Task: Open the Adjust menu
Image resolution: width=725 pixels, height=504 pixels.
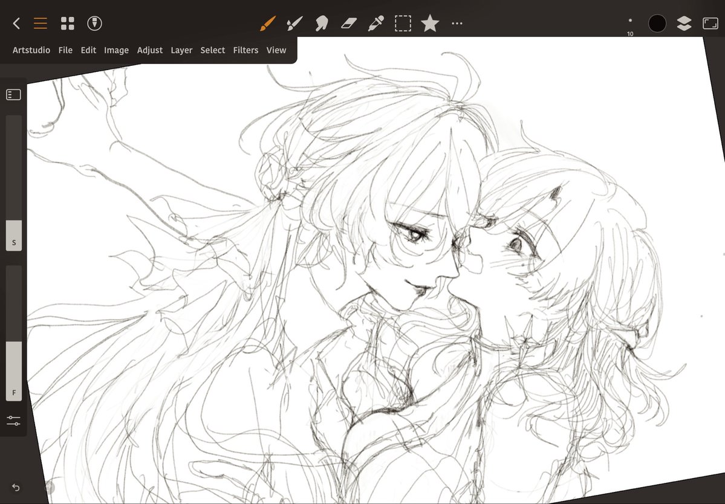Action: coord(150,50)
